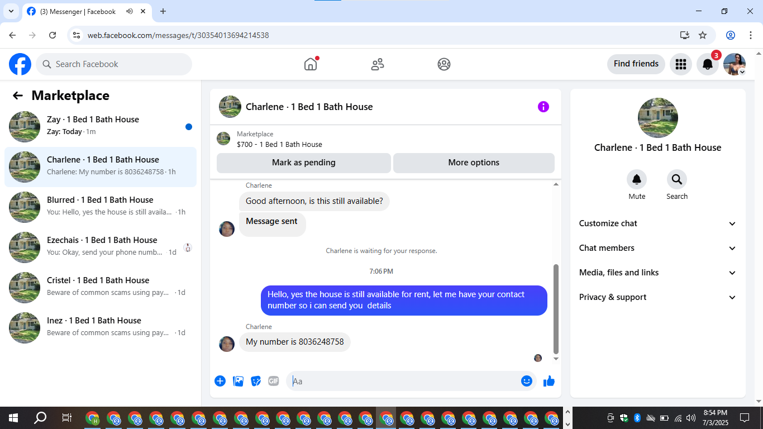This screenshot has height=429, width=763.
Task: Choose a sticker icon
Action: [x=256, y=381]
